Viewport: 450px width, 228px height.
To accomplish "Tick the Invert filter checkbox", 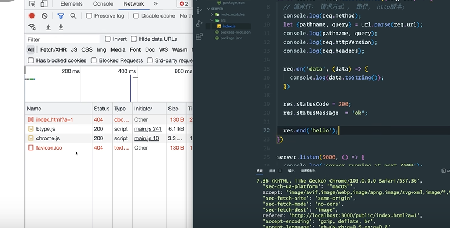I will pyautogui.click(x=108, y=39).
